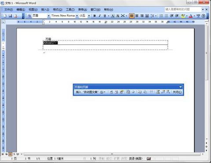Click the Insert Date icon
The image size is (211, 163).
(128, 92)
